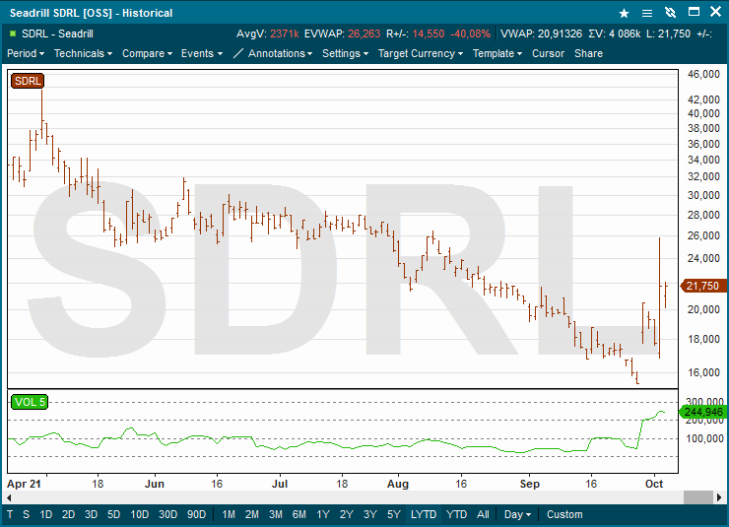729x527 pixels.
Task: Click the annotations pencil line icon
Action: coord(237,53)
